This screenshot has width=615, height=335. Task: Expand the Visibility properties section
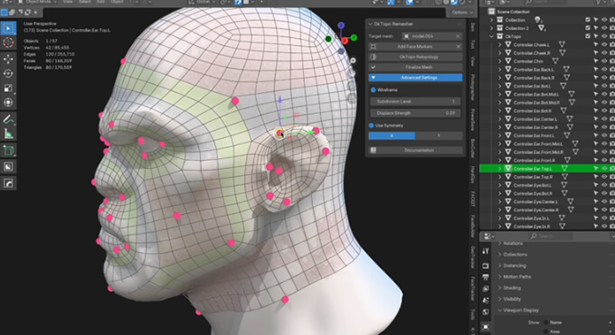click(499, 299)
